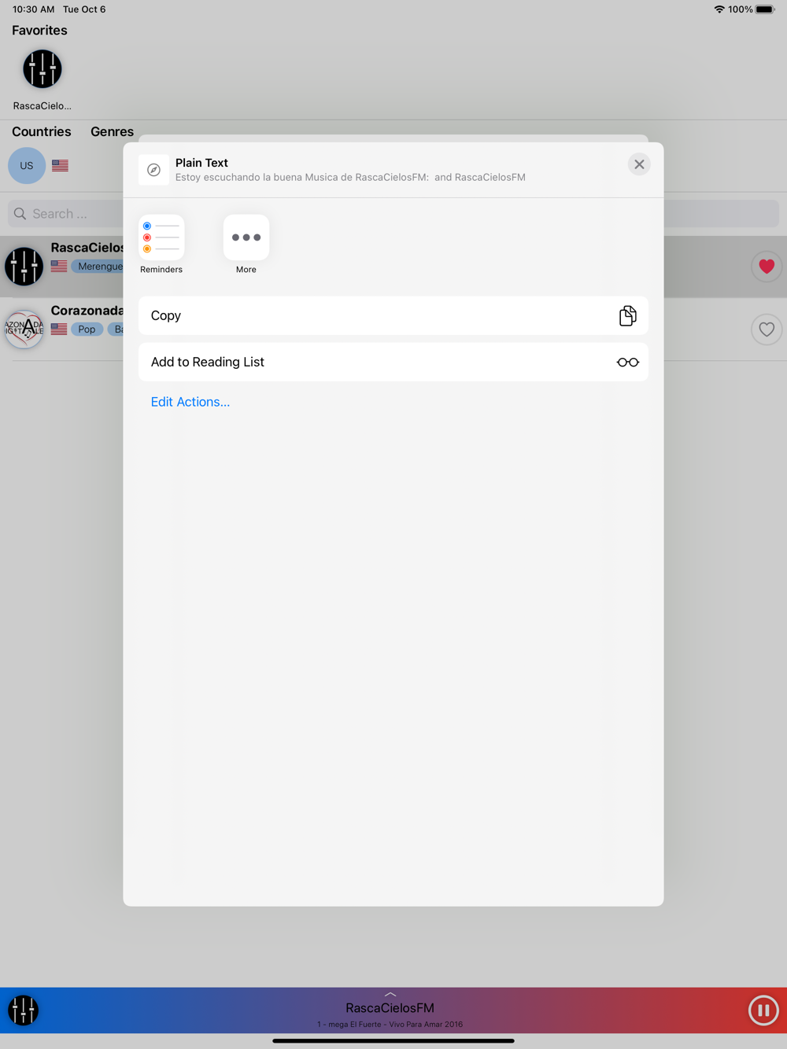The width and height of the screenshot is (787, 1049).
Task: Pause RascaCielosFM playback
Action: [x=763, y=1010]
